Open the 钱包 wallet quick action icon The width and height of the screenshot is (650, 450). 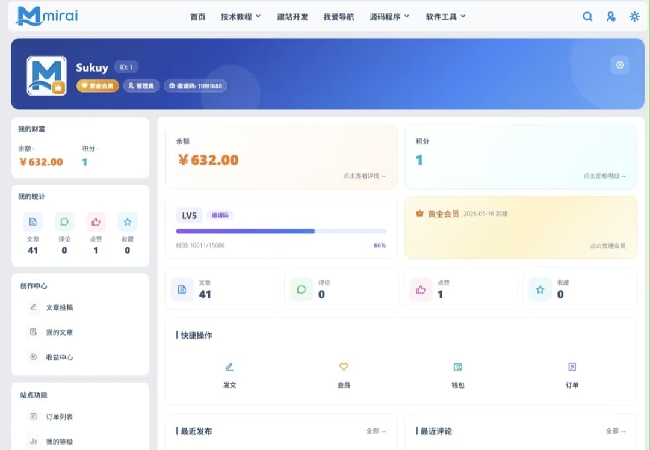[x=458, y=367]
